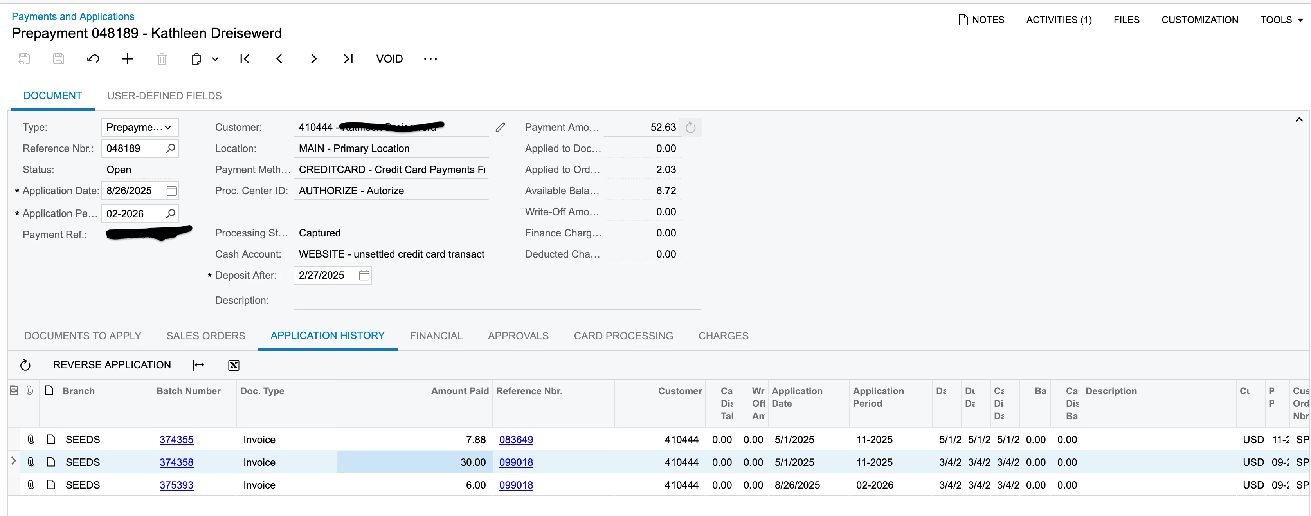Click the VOID button
This screenshot has height=516, width=1311.
point(389,59)
